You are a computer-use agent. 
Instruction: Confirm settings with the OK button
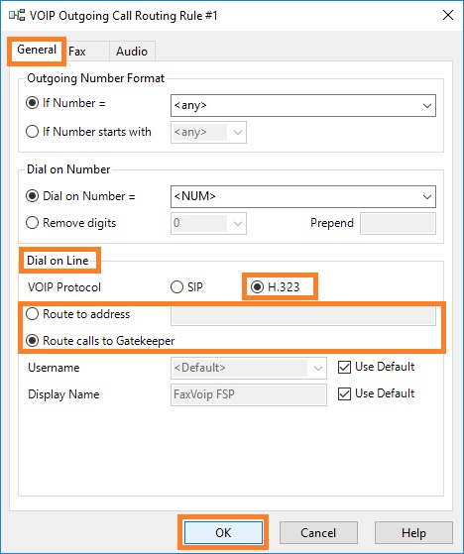click(223, 532)
